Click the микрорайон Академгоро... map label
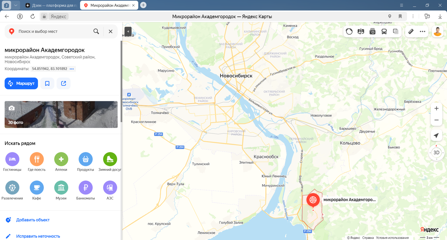447x240 pixels. [349, 200]
